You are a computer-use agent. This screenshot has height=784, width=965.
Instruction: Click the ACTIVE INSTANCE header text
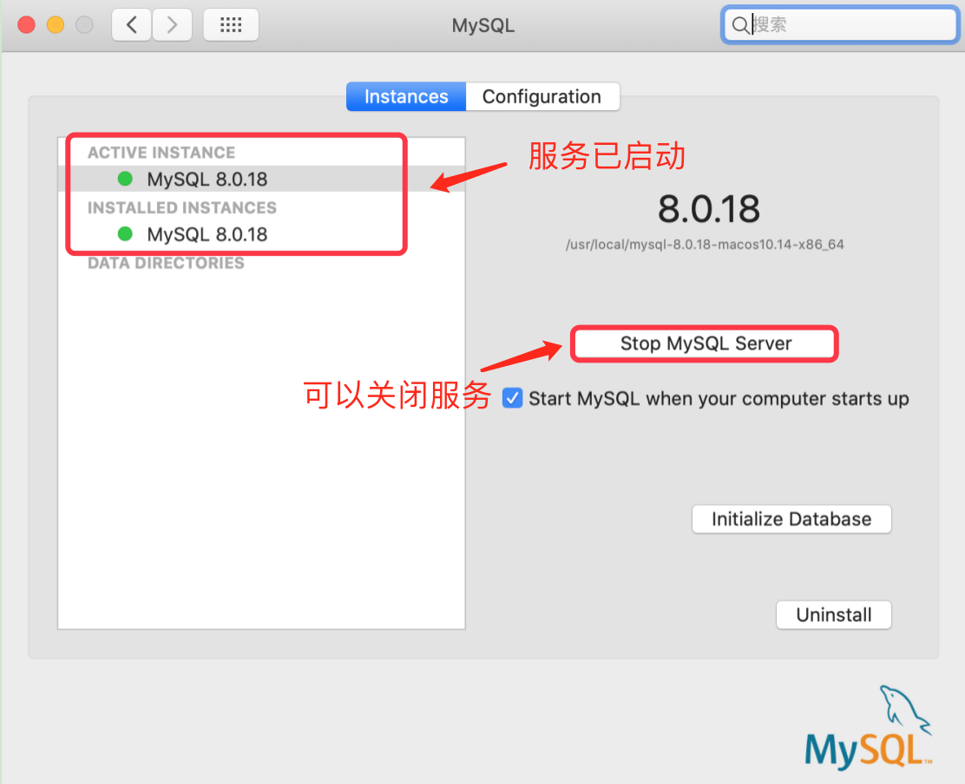click(161, 152)
